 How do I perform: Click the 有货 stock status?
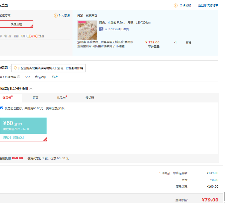[x=188, y=42]
